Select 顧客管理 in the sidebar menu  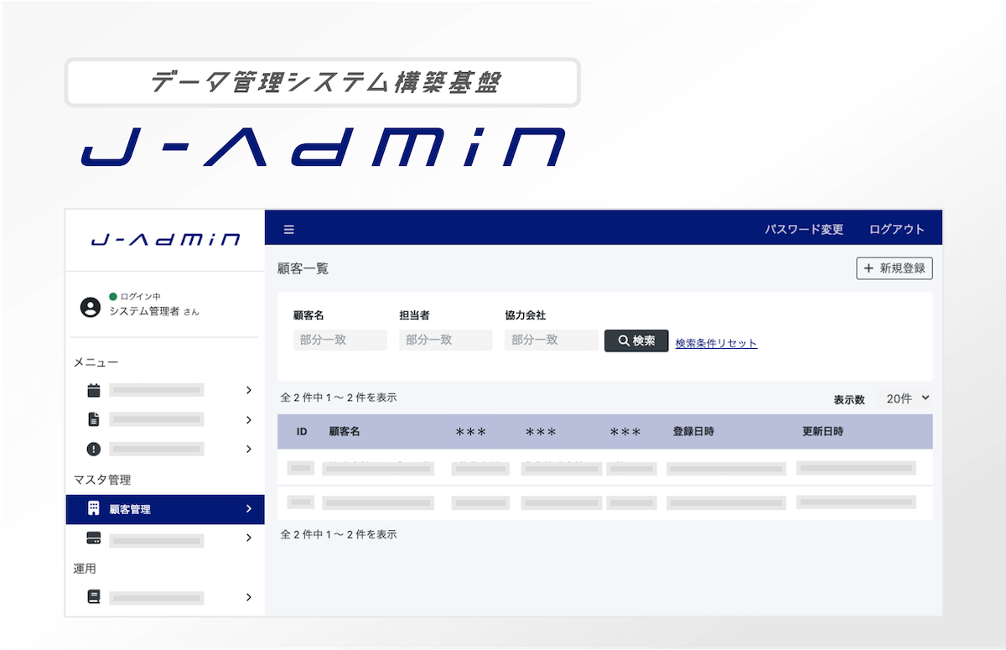click(x=131, y=509)
